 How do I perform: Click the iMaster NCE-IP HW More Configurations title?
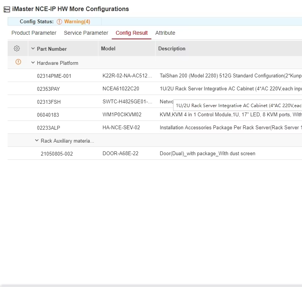pos(71,9)
